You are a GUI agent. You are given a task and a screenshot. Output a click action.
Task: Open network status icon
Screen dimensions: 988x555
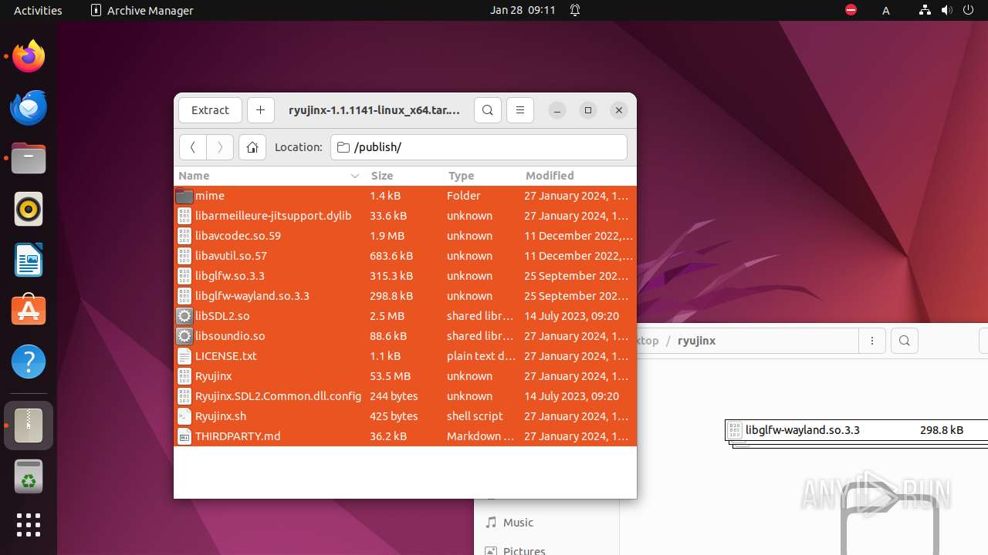[925, 10]
